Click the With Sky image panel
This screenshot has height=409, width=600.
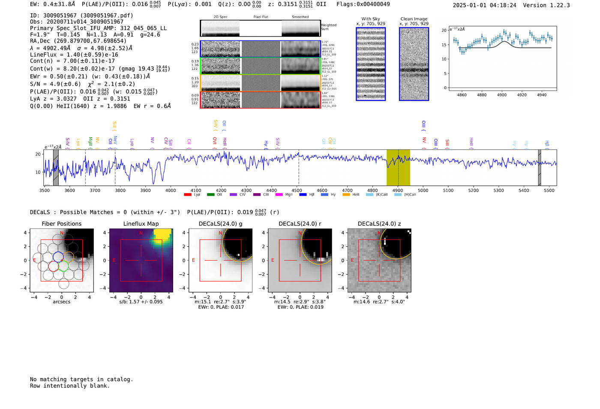click(371, 64)
